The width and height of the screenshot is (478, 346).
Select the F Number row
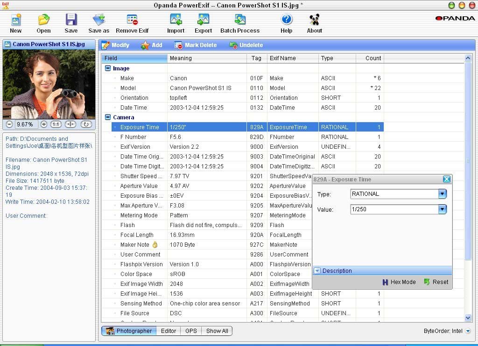[x=134, y=137]
